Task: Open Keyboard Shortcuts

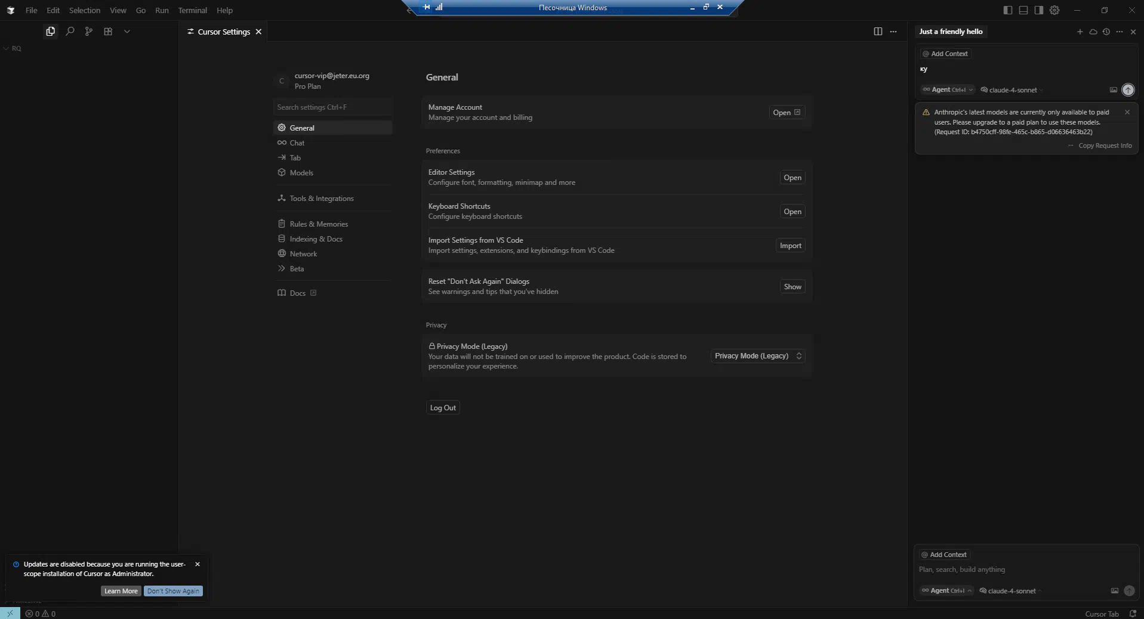Action: tap(793, 212)
